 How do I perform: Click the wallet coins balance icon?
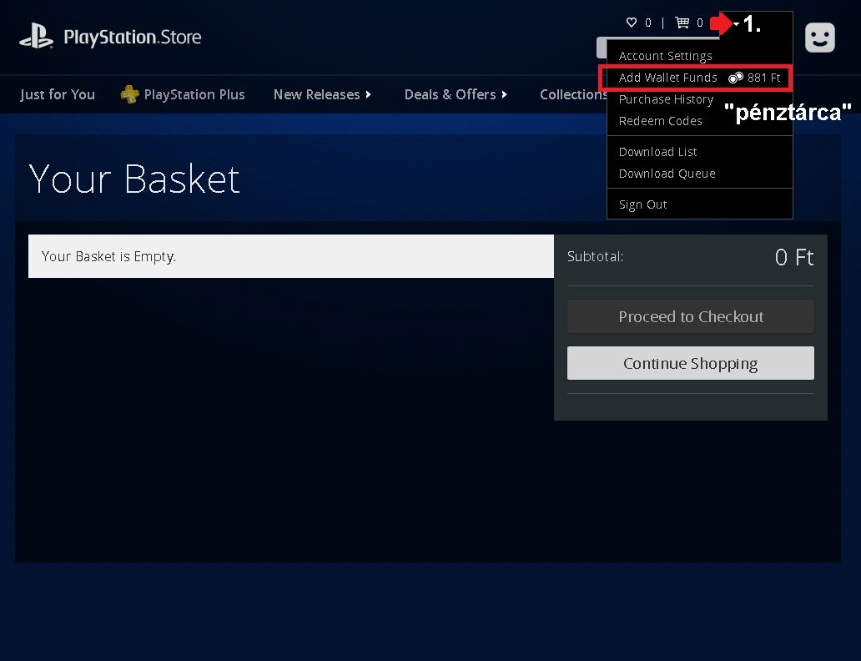(x=735, y=78)
